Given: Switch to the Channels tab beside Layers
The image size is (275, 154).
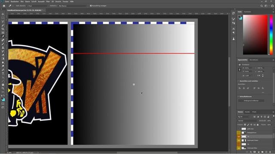Looking at the screenshot, I should tap(247, 112).
